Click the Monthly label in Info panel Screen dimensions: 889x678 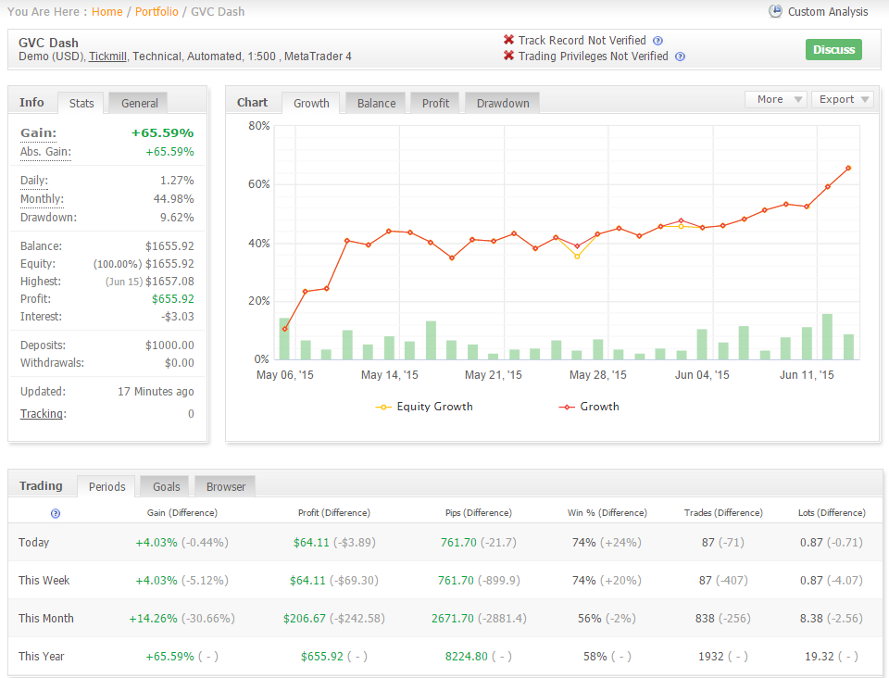(x=42, y=199)
